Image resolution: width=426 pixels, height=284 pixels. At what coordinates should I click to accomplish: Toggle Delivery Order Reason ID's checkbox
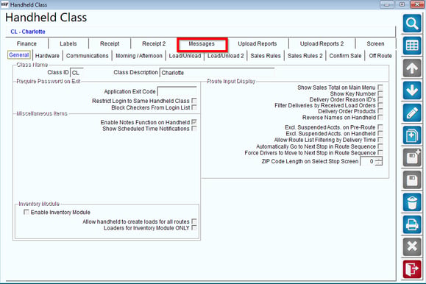tap(380, 99)
